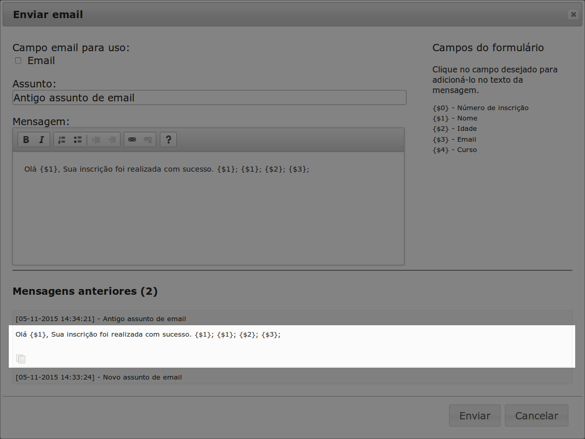Enable the Email field checkbox
585x439 pixels.
click(18, 60)
